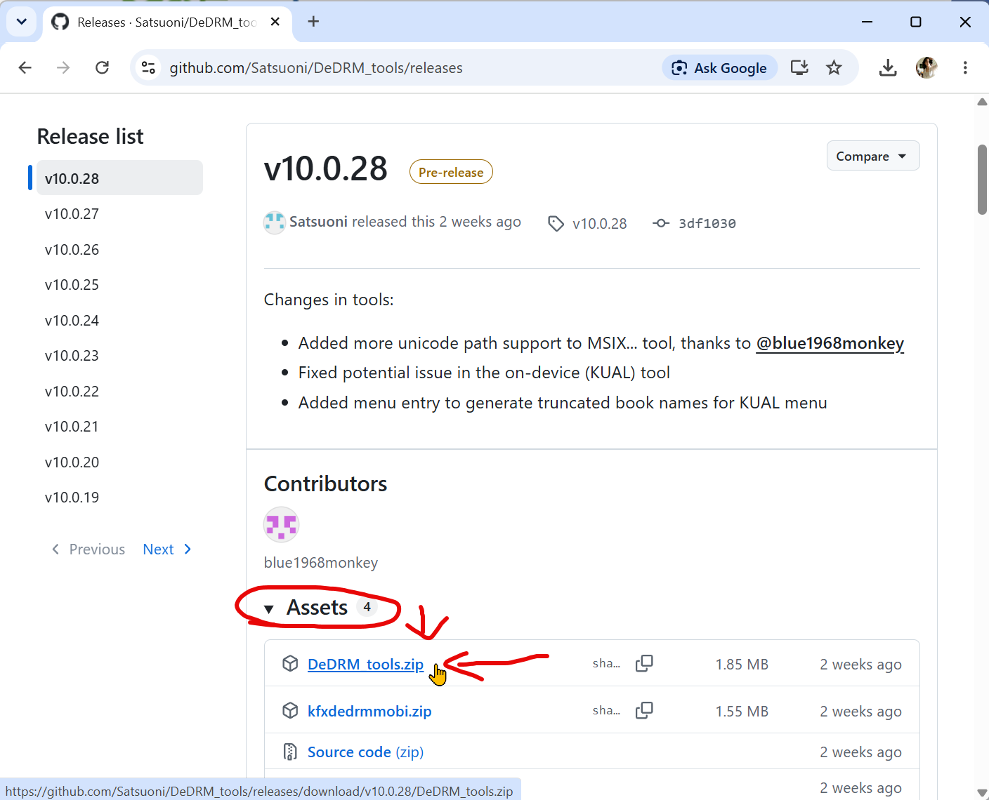Go forward in browser history
The width and height of the screenshot is (989, 800).
(x=63, y=67)
